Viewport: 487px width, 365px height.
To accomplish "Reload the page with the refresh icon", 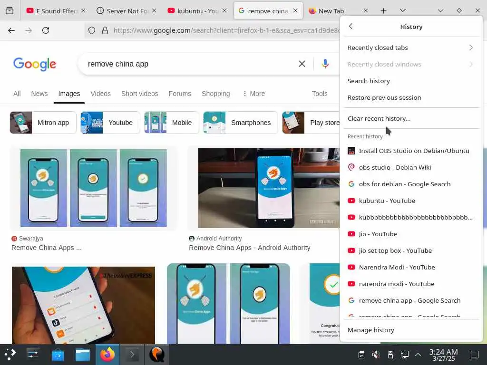I will pyautogui.click(x=46, y=30).
